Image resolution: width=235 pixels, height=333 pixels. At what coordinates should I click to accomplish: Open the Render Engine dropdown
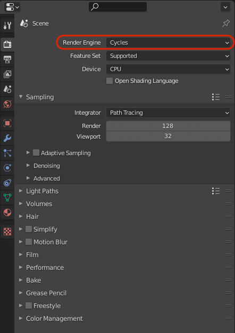click(x=168, y=42)
